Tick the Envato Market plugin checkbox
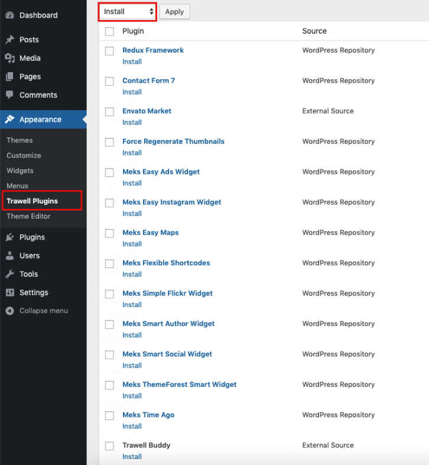 (x=109, y=112)
